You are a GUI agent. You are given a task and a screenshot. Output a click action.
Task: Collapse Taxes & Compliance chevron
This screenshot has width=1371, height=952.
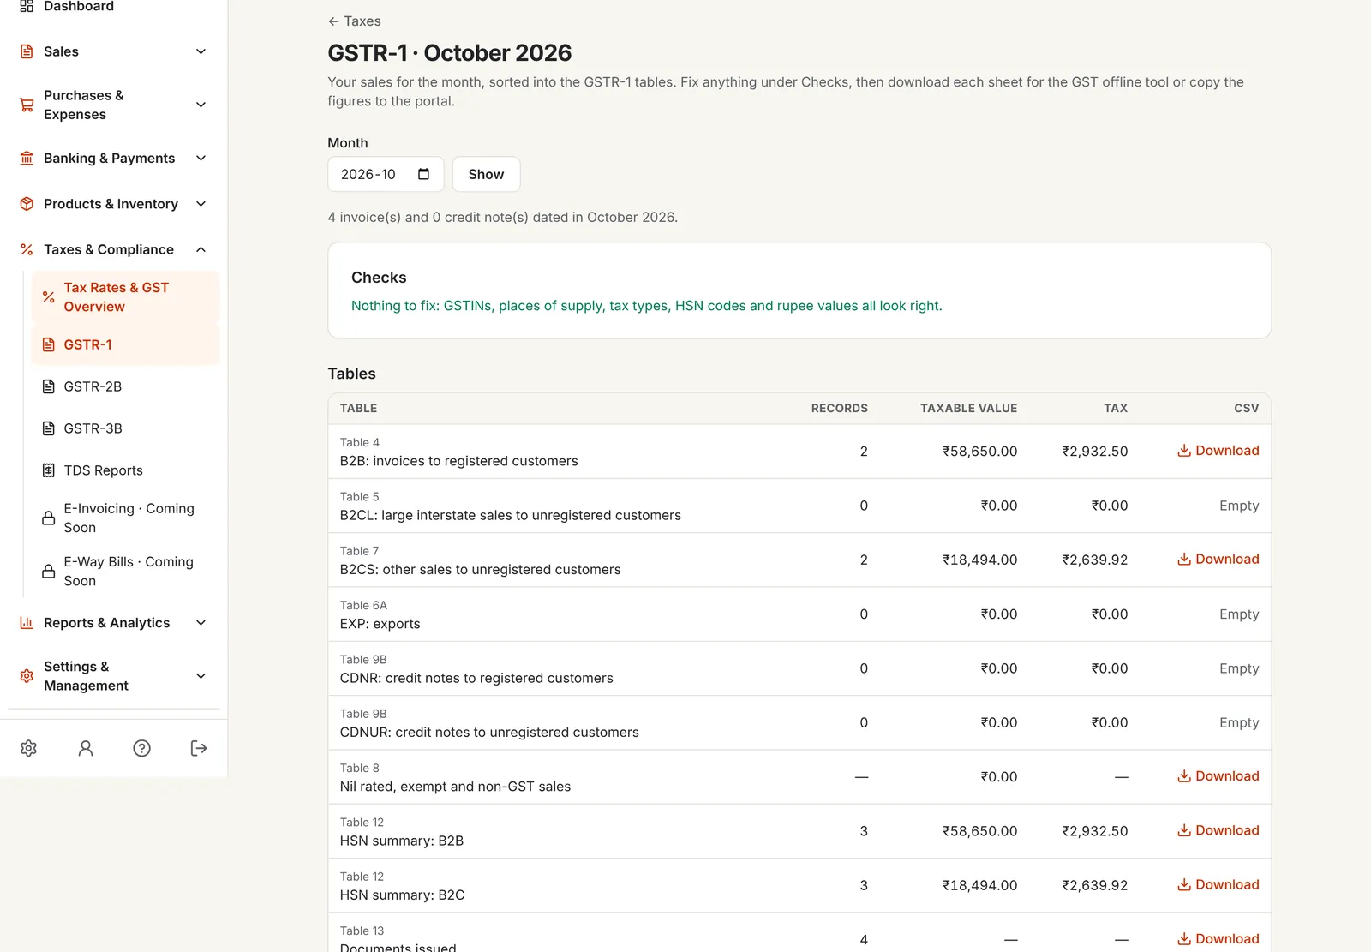point(201,249)
